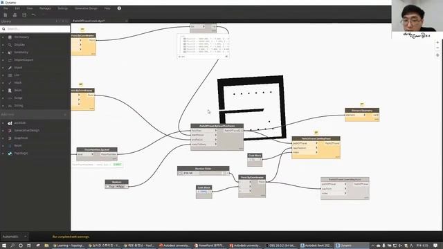This screenshot has height=249, width=443.
Task: Click the Element.Geometry node header
Action: coord(362,111)
